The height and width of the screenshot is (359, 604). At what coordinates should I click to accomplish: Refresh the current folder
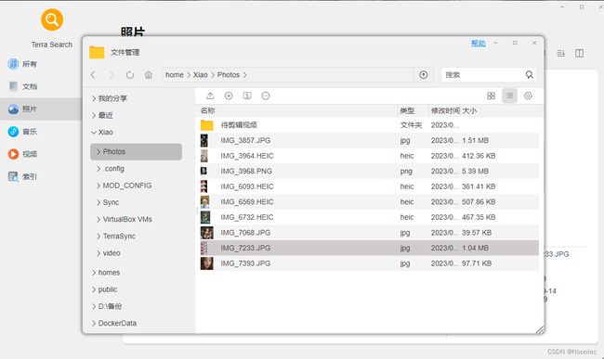pyautogui.click(x=130, y=74)
